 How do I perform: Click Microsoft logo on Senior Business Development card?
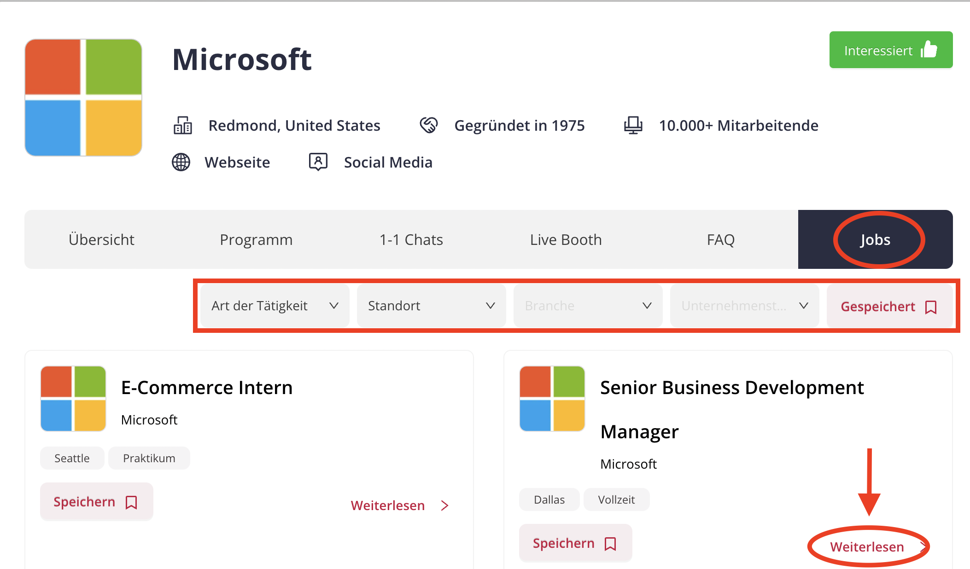tap(552, 399)
